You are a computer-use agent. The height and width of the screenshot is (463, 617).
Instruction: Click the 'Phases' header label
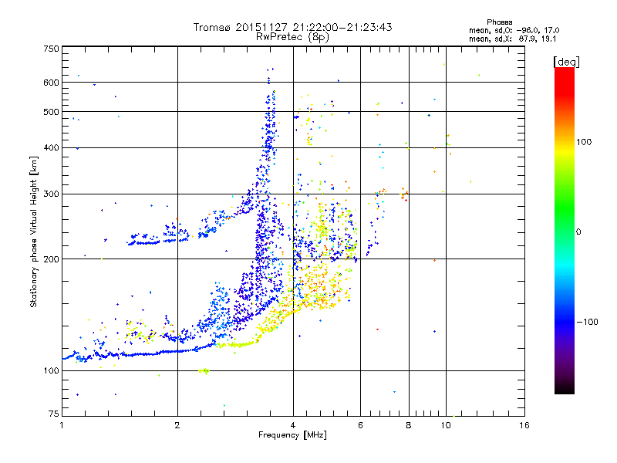pos(499,22)
